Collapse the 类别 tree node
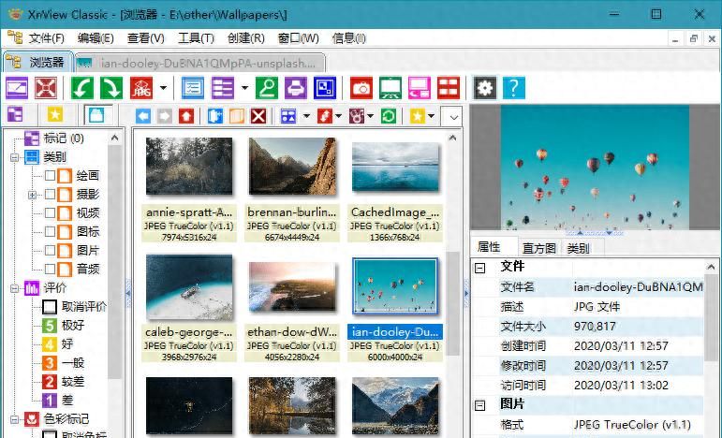Viewport: 722px width, 438px height. [14, 157]
